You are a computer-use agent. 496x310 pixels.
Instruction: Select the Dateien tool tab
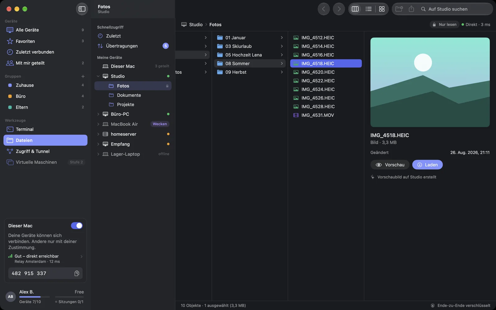point(45,140)
